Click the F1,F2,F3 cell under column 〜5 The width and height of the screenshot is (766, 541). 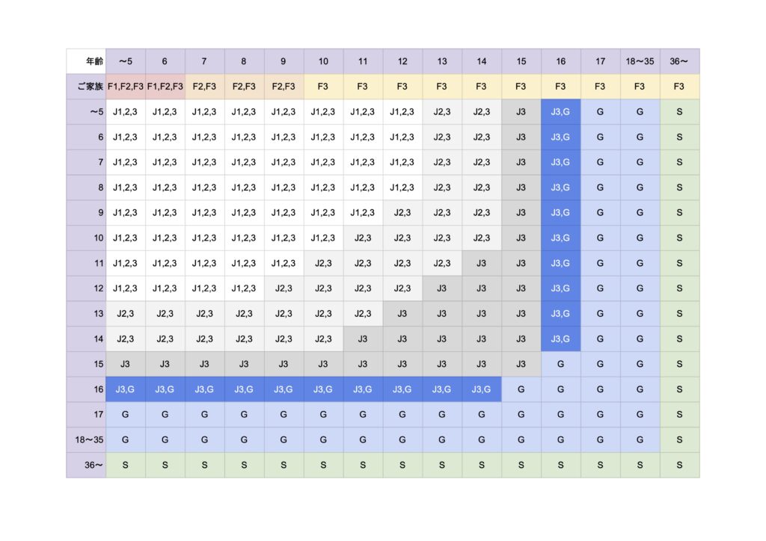[x=126, y=87]
